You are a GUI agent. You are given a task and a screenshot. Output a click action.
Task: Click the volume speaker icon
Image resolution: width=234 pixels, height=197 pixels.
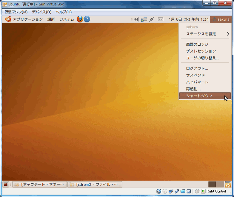[x=136, y=19]
